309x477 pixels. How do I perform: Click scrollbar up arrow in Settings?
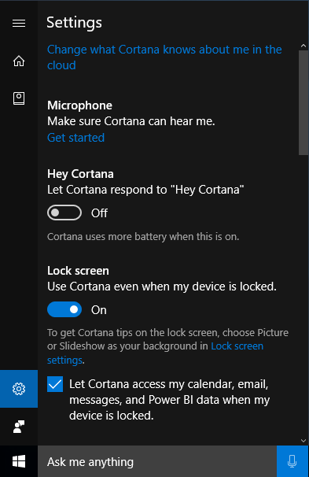click(x=303, y=46)
